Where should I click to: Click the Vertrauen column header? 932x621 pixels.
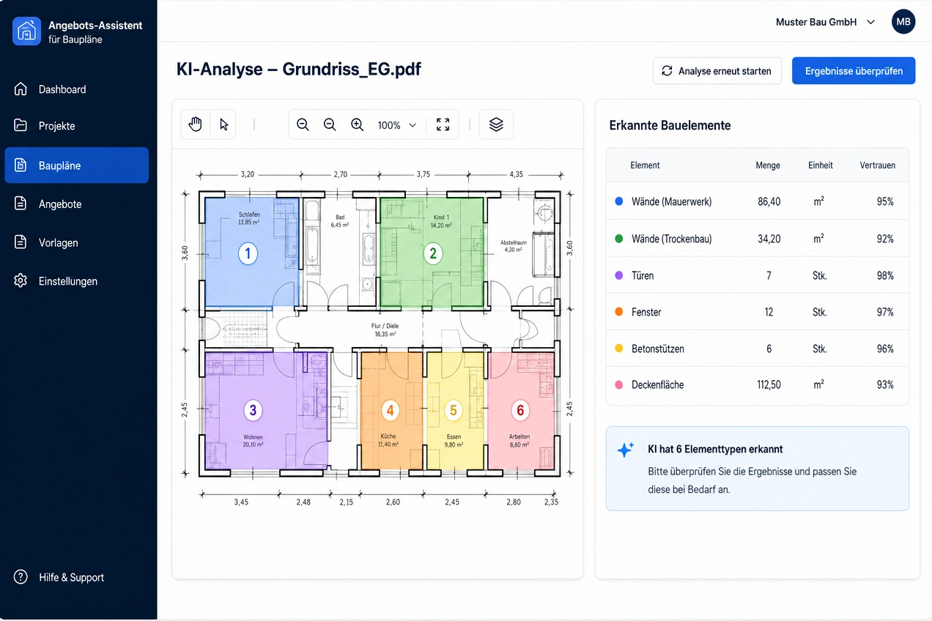[877, 166]
